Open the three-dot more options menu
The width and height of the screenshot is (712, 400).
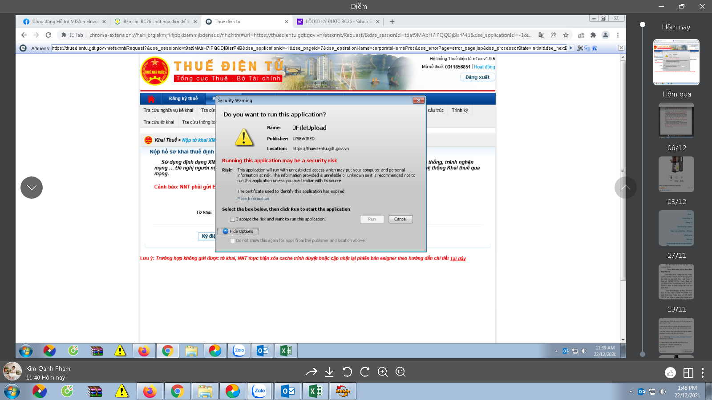[702, 373]
